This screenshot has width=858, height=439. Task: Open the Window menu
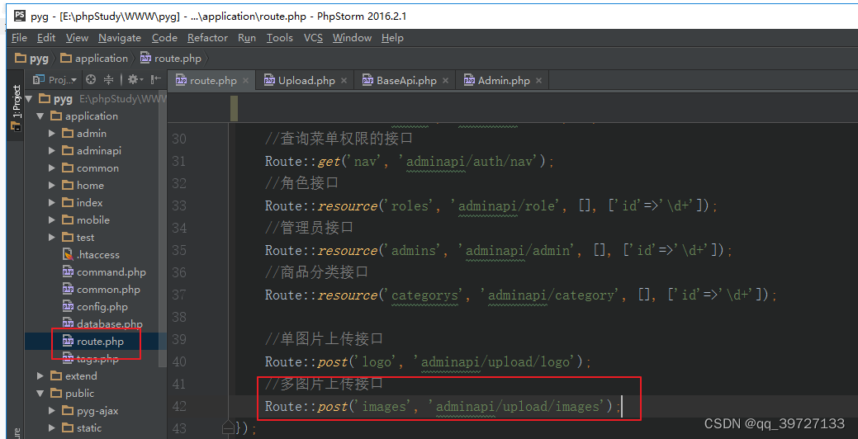tap(352, 38)
